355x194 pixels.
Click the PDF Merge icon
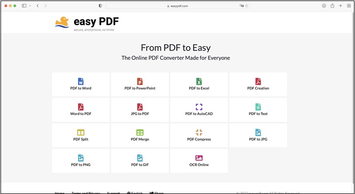[139, 133]
